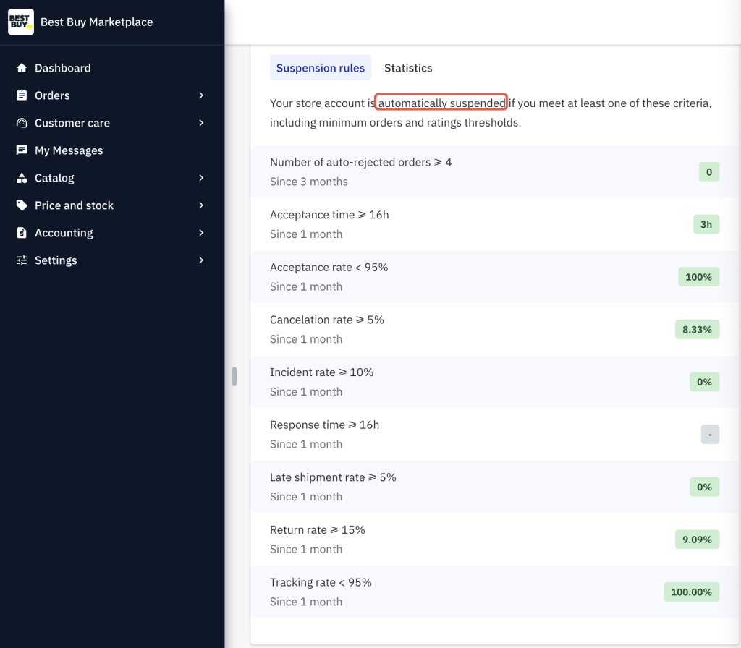Open My Messages in the sidebar
Image resolution: width=741 pixels, height=648 pixels.
click(69, 150)
